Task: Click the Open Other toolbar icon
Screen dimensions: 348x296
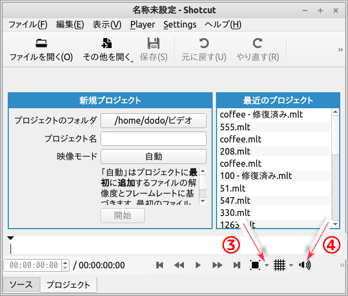Action: (107, 44)
